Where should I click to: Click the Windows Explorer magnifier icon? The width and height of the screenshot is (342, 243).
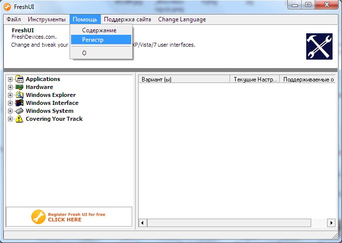tap(19, 95)
